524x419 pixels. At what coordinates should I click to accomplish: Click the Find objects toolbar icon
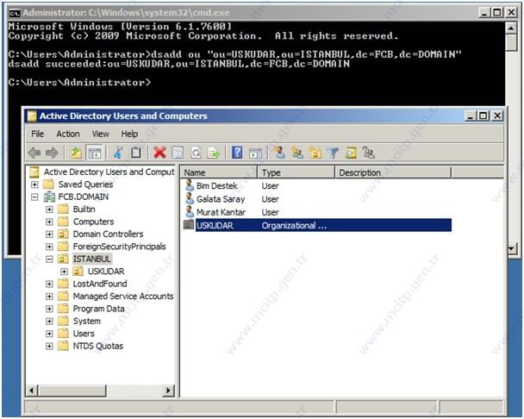pyautogui.click(x=351, y=153)
